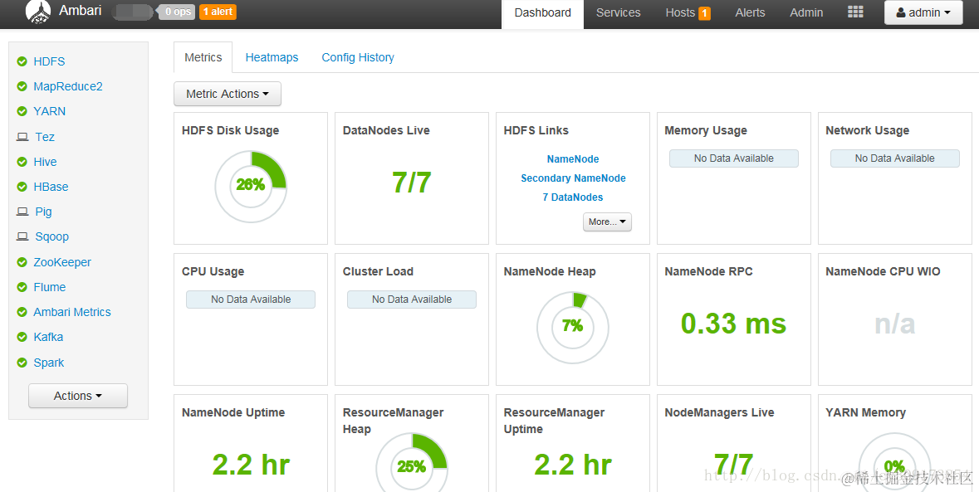The height and width of the screenshot is (492, 979).
Task: Open the Alerts navigation item
Action: pos(750,12)
